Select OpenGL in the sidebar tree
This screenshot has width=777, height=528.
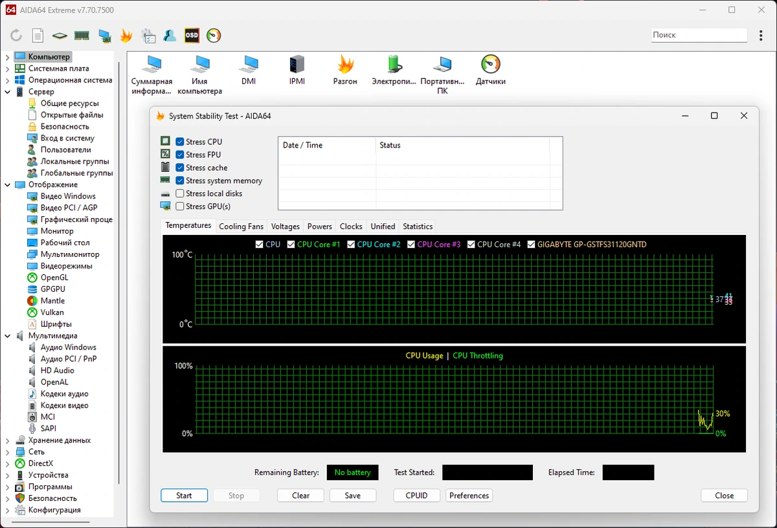pyautogui.click(x=54, y=278)
